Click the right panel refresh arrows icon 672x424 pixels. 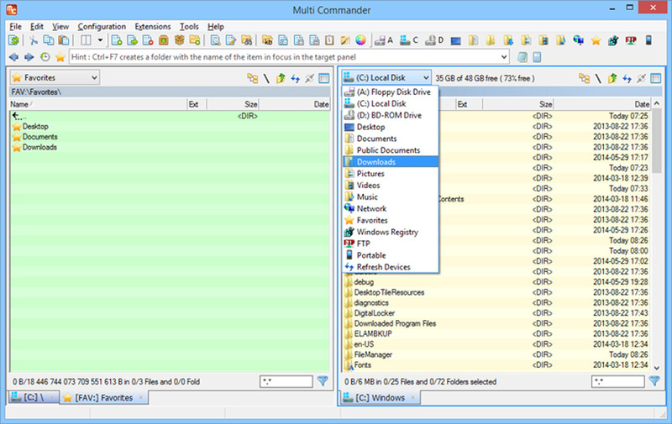(x=627, y=78)
